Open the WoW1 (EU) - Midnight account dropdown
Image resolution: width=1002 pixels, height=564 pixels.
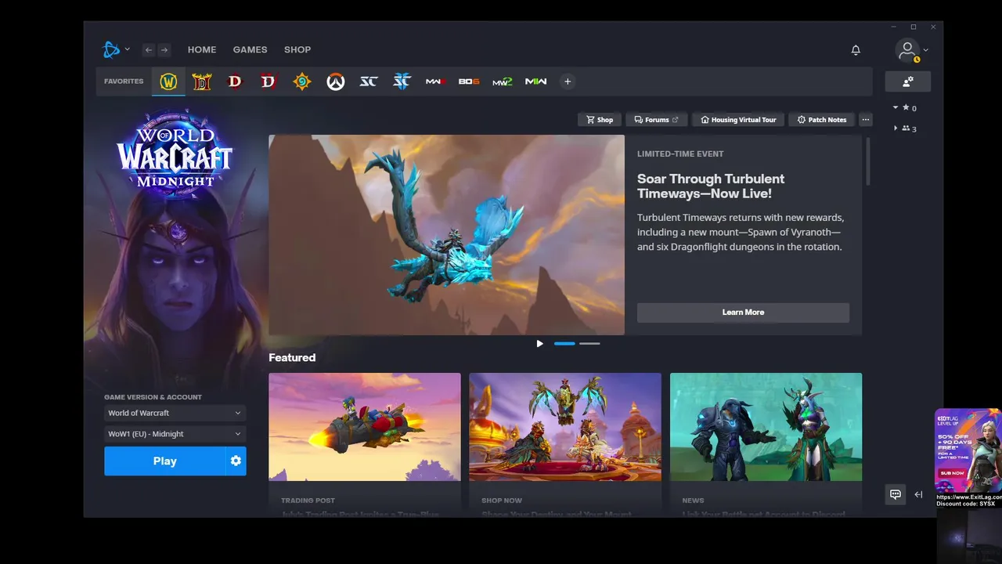175,434
